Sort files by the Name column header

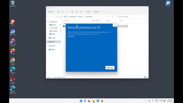pos(67,21)
